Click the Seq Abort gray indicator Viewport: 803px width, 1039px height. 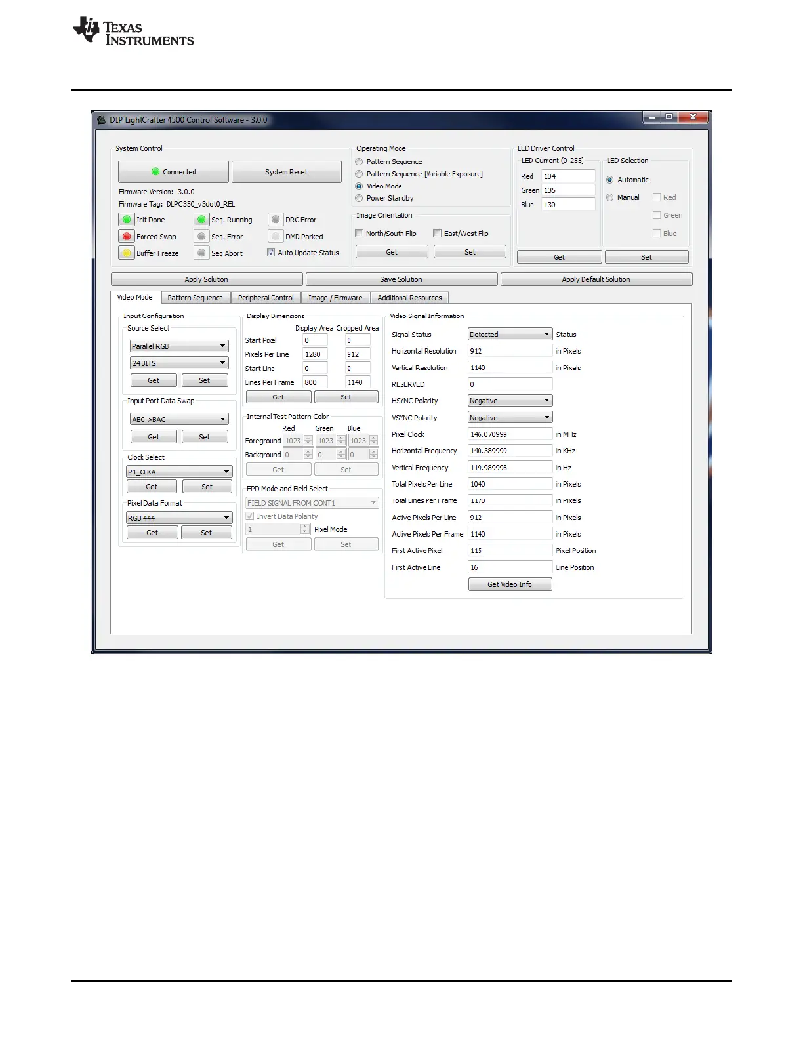[x=201, y=253]
